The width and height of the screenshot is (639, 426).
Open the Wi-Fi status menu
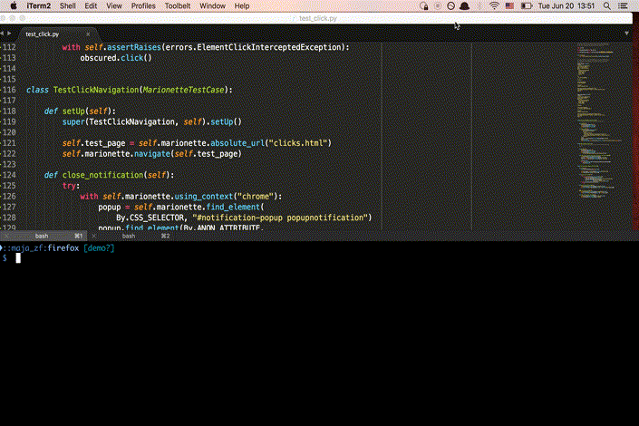[x=494, y=5]
